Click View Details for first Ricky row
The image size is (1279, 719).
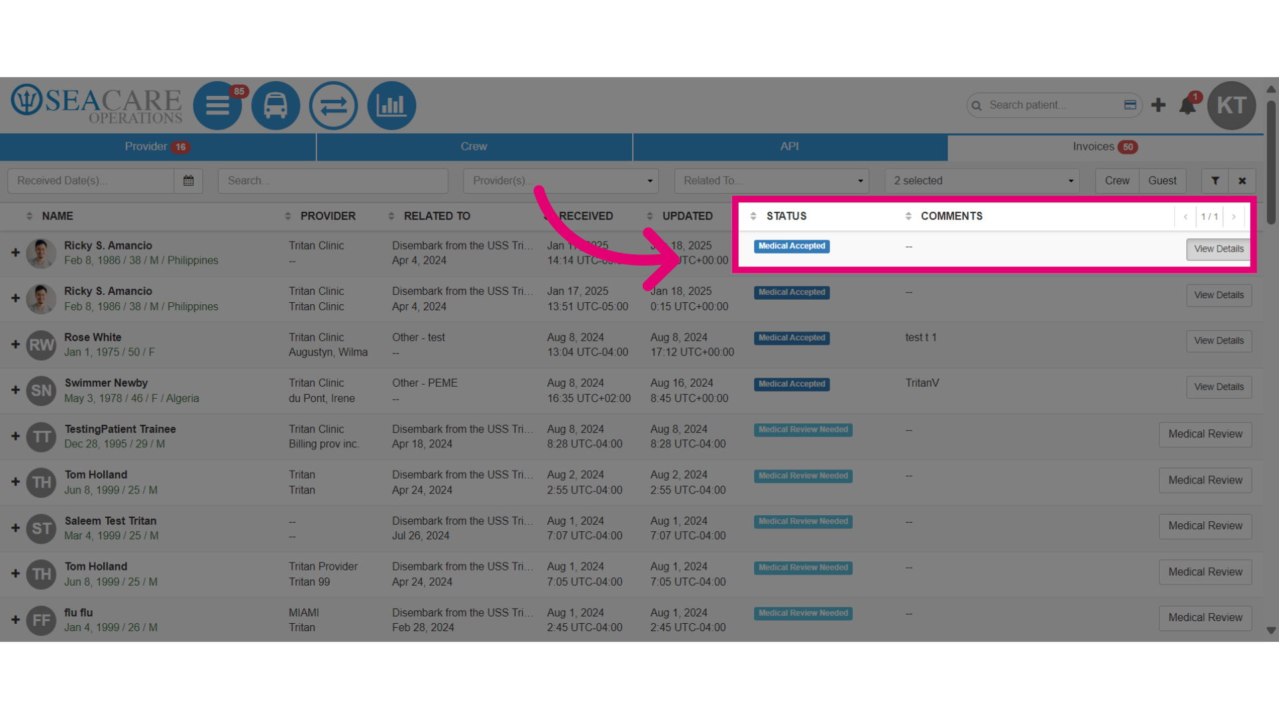point(1218,249)
